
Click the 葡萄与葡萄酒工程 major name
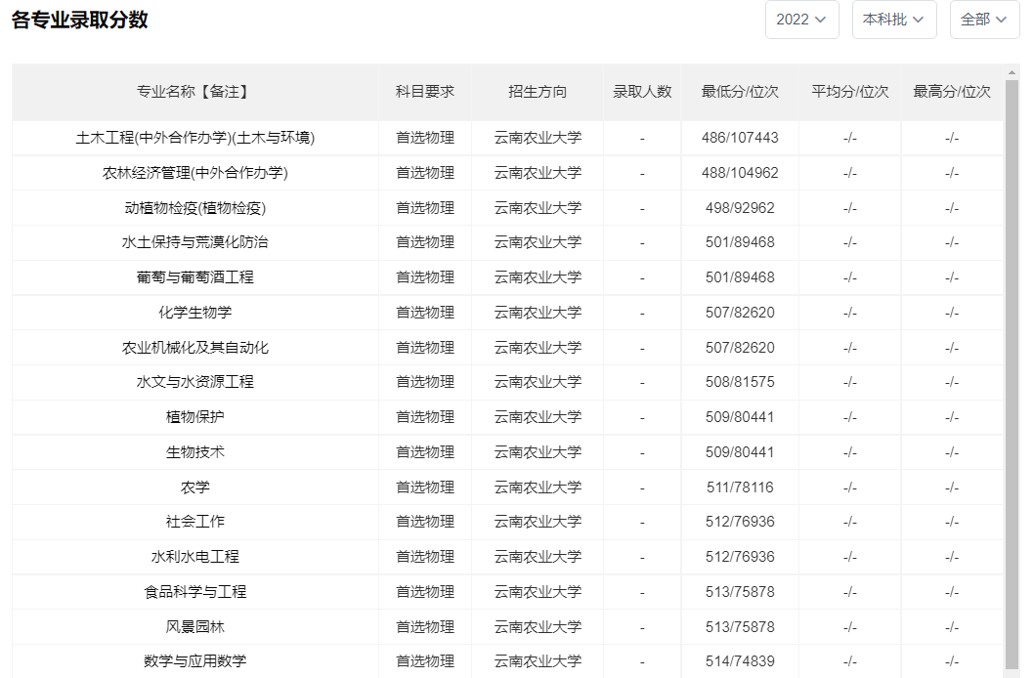pos(194,277)
